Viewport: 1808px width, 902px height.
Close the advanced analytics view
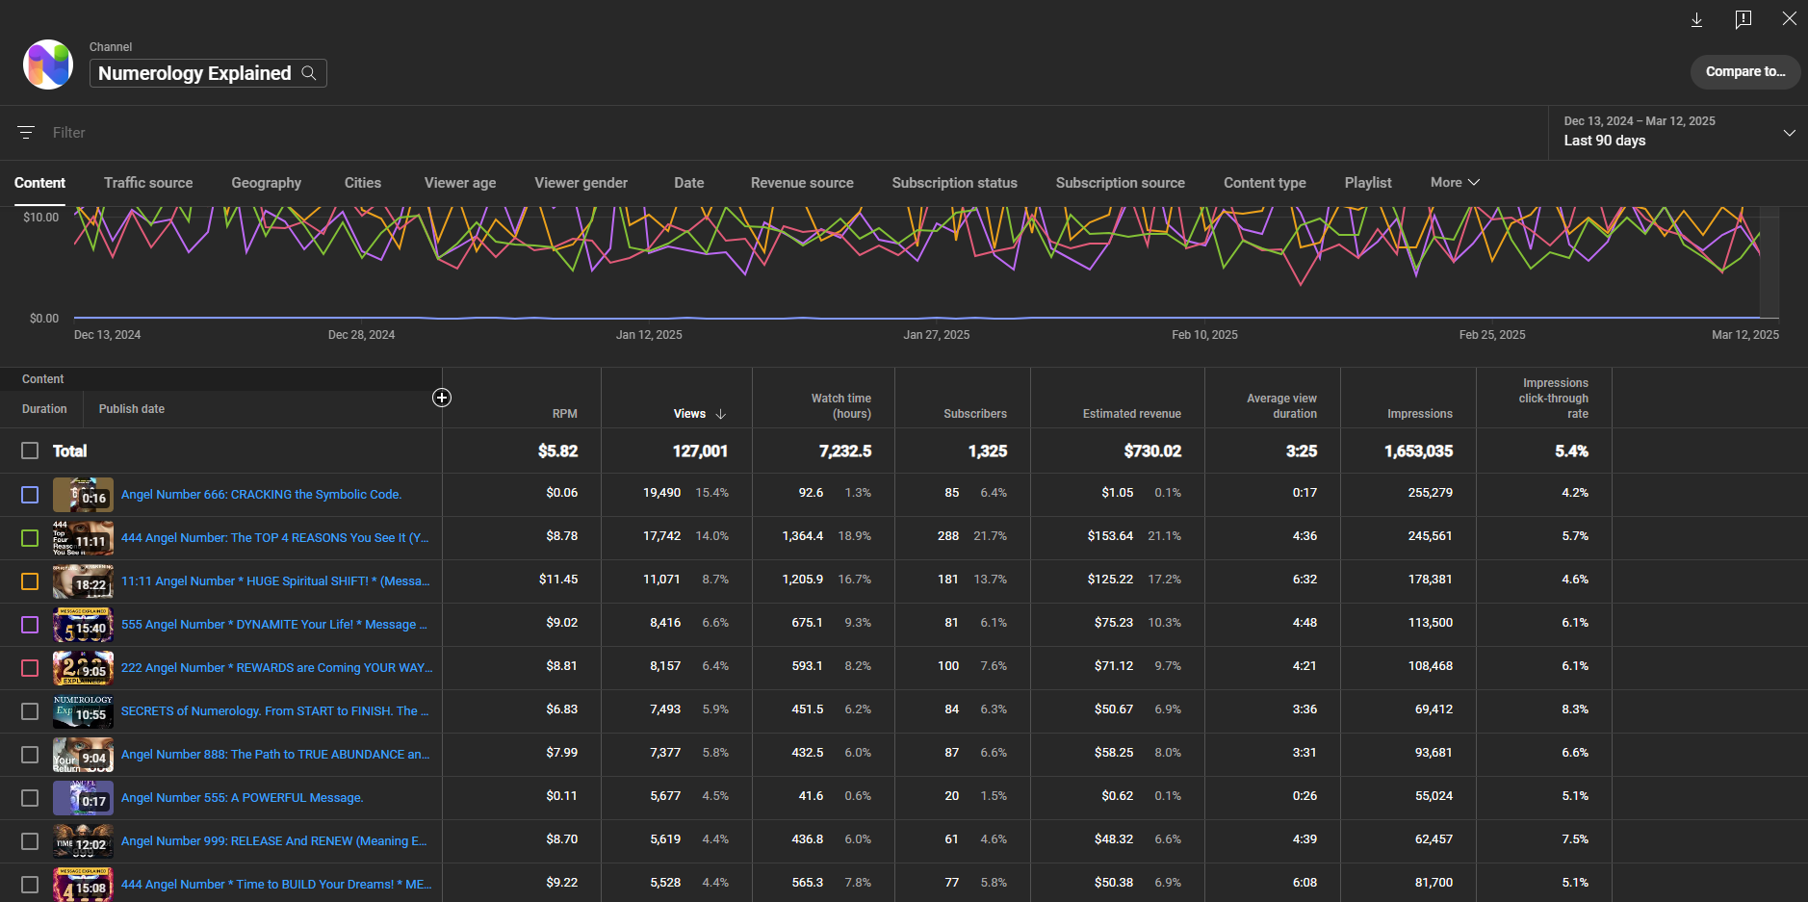[x=1789, y=19]
